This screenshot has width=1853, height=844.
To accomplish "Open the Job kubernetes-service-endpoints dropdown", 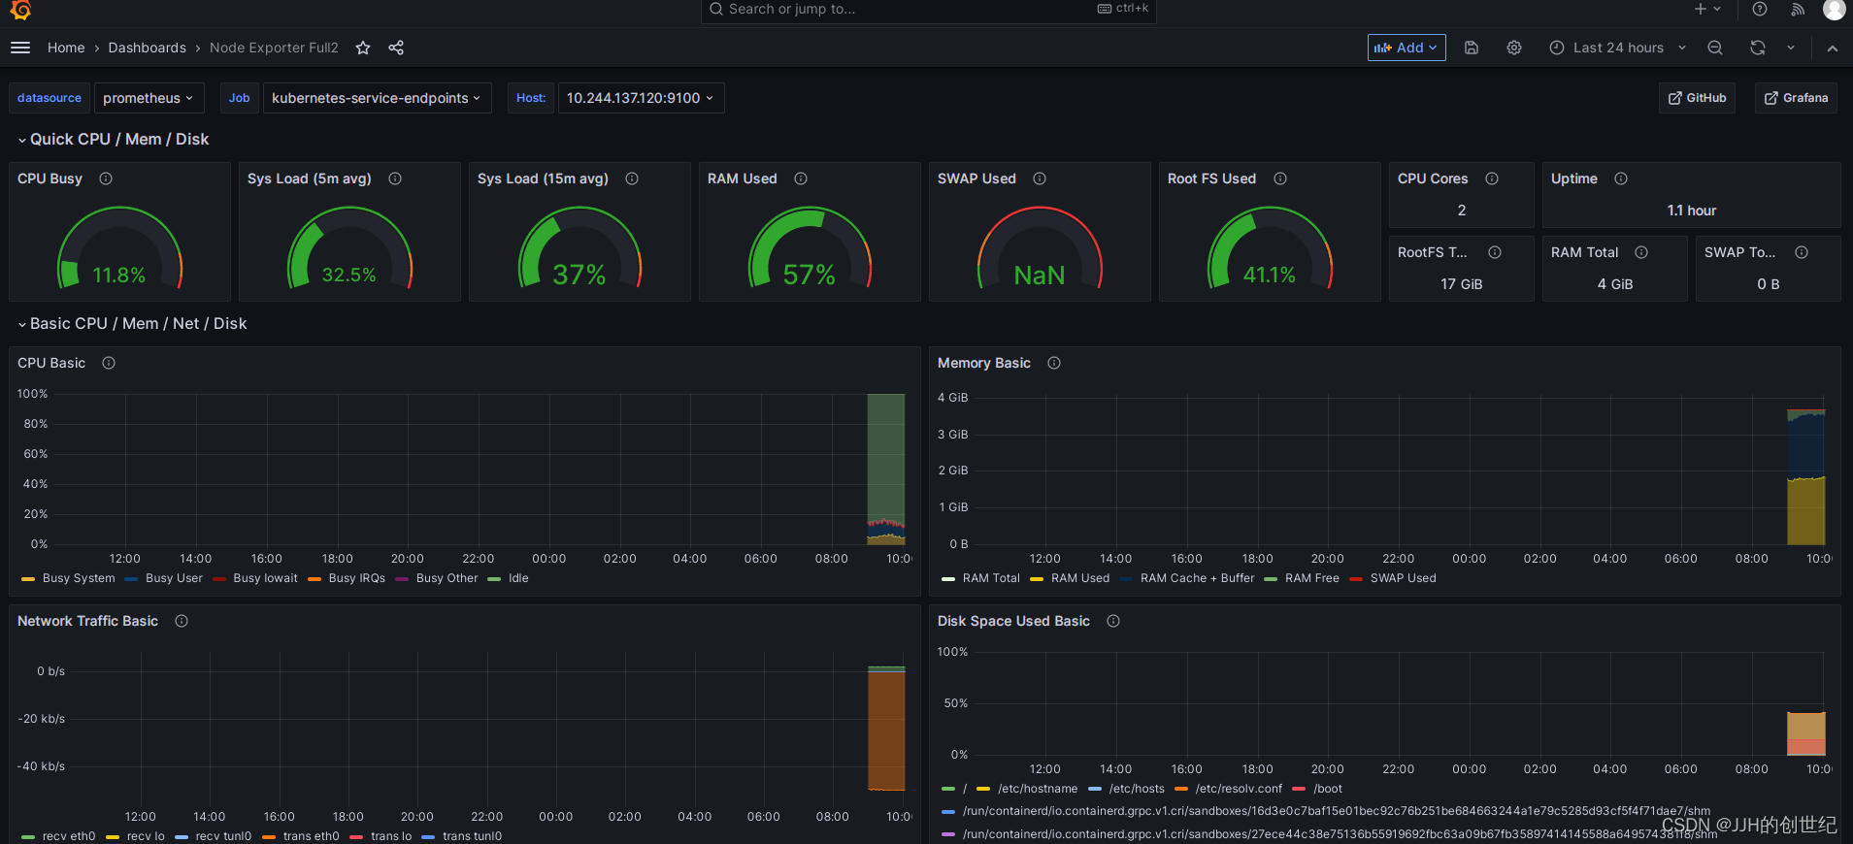I will (377, 98).
